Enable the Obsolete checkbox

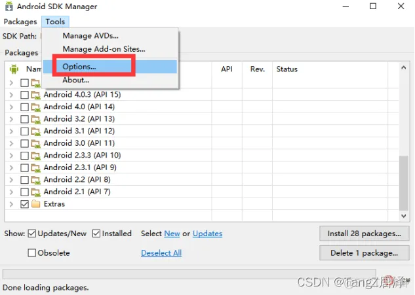coord(31,252)
